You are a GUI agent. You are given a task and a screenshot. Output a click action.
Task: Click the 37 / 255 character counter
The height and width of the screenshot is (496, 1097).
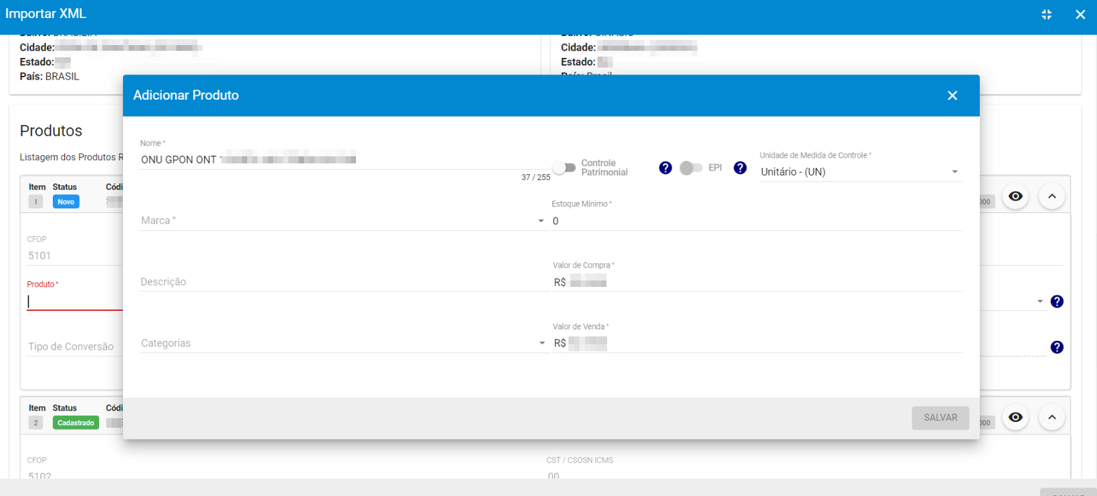click(536, 178)
